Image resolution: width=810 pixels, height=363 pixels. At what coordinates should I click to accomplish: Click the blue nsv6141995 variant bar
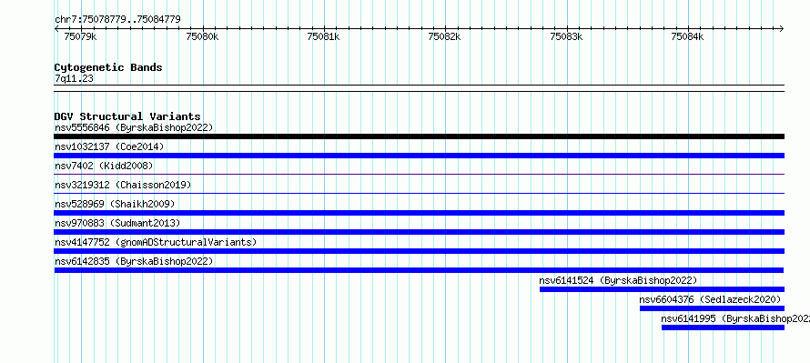[723, 328]
